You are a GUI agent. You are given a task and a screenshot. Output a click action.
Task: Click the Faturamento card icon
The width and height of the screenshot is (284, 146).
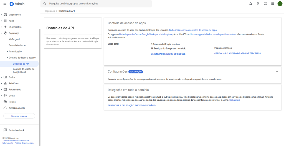pyautogui.click(x=5, y=90)
